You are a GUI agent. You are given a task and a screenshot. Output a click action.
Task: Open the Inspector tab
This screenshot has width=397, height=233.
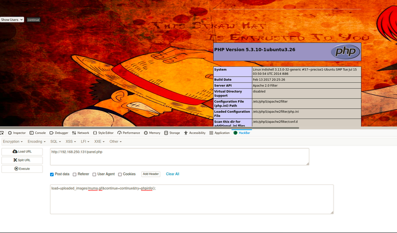tap(17, 133)
